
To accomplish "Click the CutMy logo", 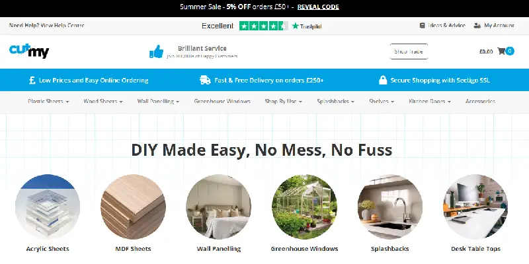I will click(29, 51).
